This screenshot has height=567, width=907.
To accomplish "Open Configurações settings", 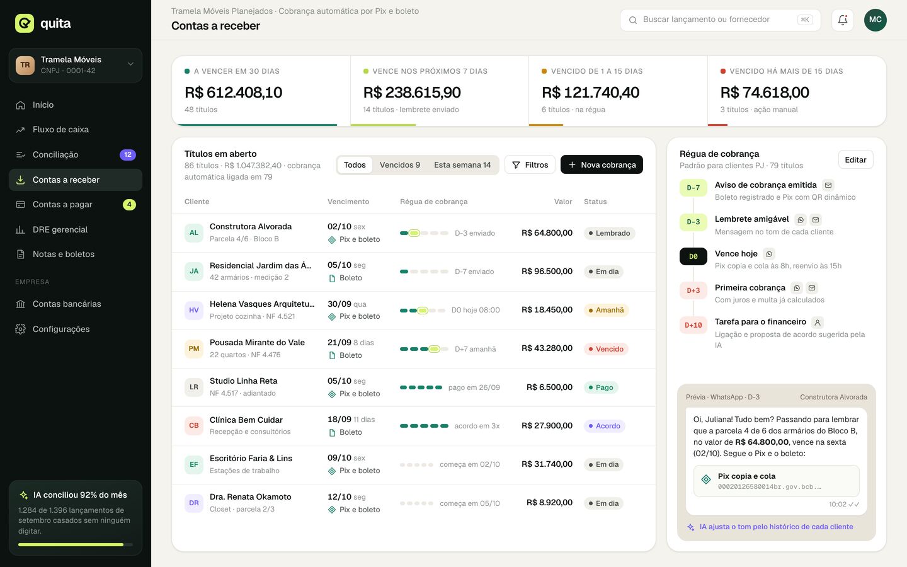I will point(76,329).
